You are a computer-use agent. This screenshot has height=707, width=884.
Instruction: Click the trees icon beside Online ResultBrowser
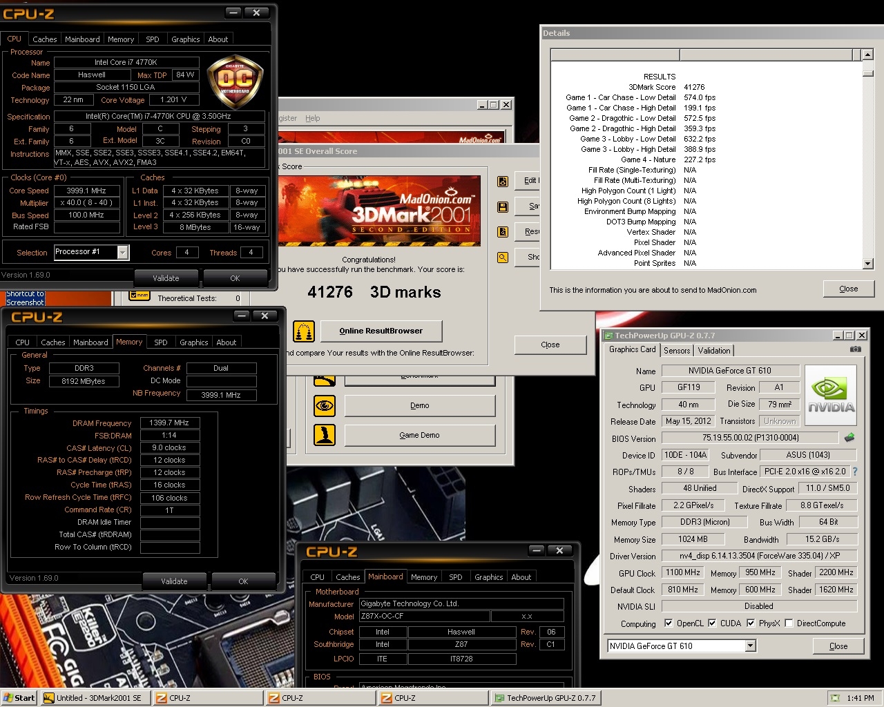point(304,331)
